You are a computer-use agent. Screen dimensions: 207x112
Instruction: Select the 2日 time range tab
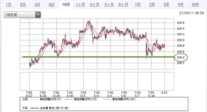coord(23,5)
